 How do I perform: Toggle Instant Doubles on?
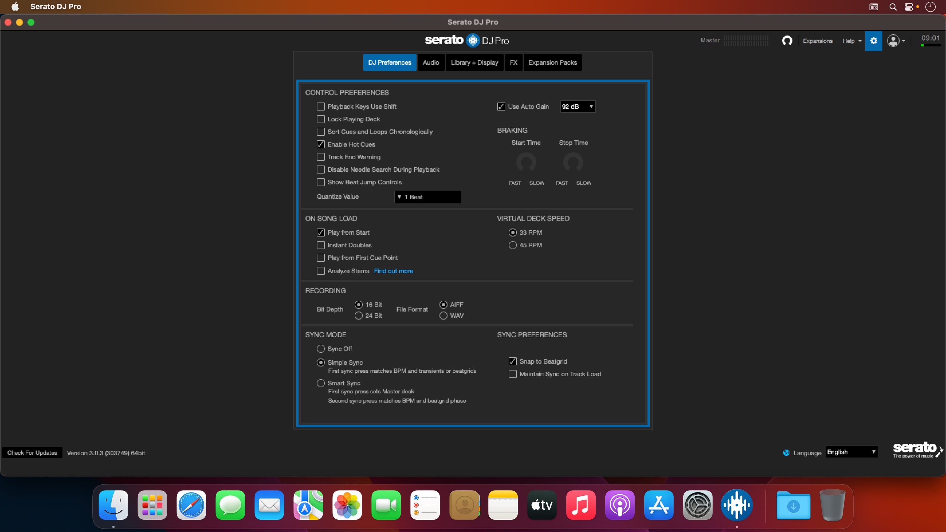click(x=321, y=245)
